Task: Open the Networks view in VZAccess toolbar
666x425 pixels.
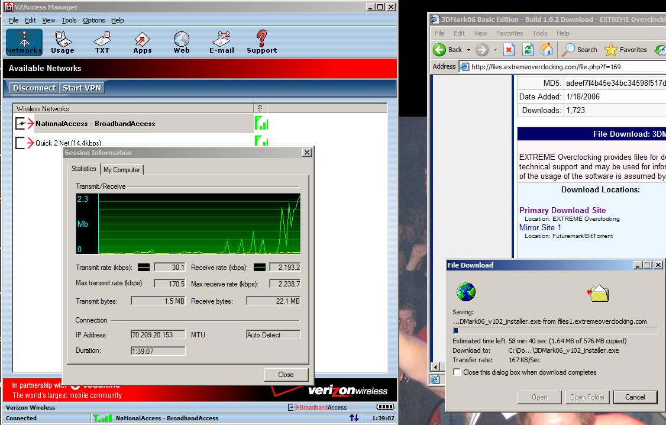Action: [x=24, y=42]
